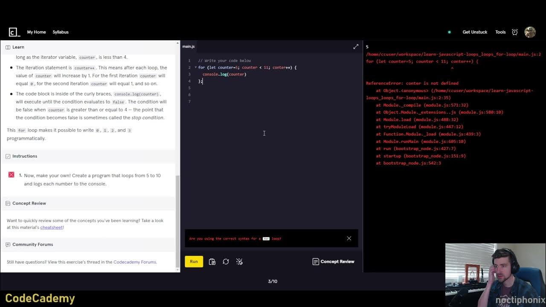The image size is (546, 307).
Task: Collapse the Instructions section header
Action: click(x=88, y=156)
